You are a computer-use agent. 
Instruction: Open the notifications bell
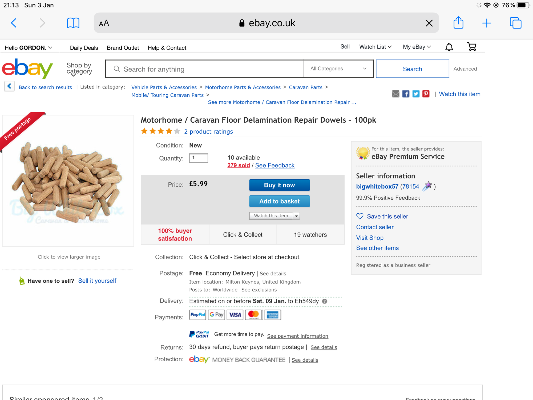point(449,47)
